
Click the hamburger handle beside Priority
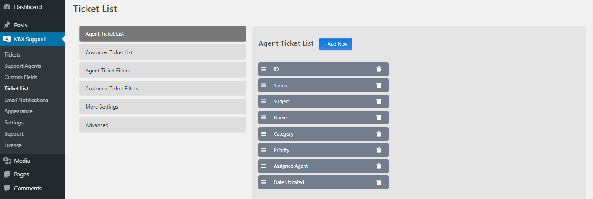[264, 150]
